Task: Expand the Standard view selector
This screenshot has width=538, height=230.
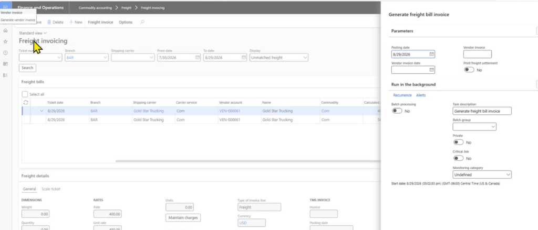Action: (x=33, y=33)
